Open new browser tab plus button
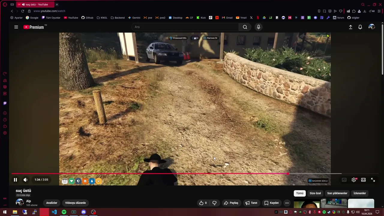The height and width of the screenshot is (216, 384). coord(57,4)
